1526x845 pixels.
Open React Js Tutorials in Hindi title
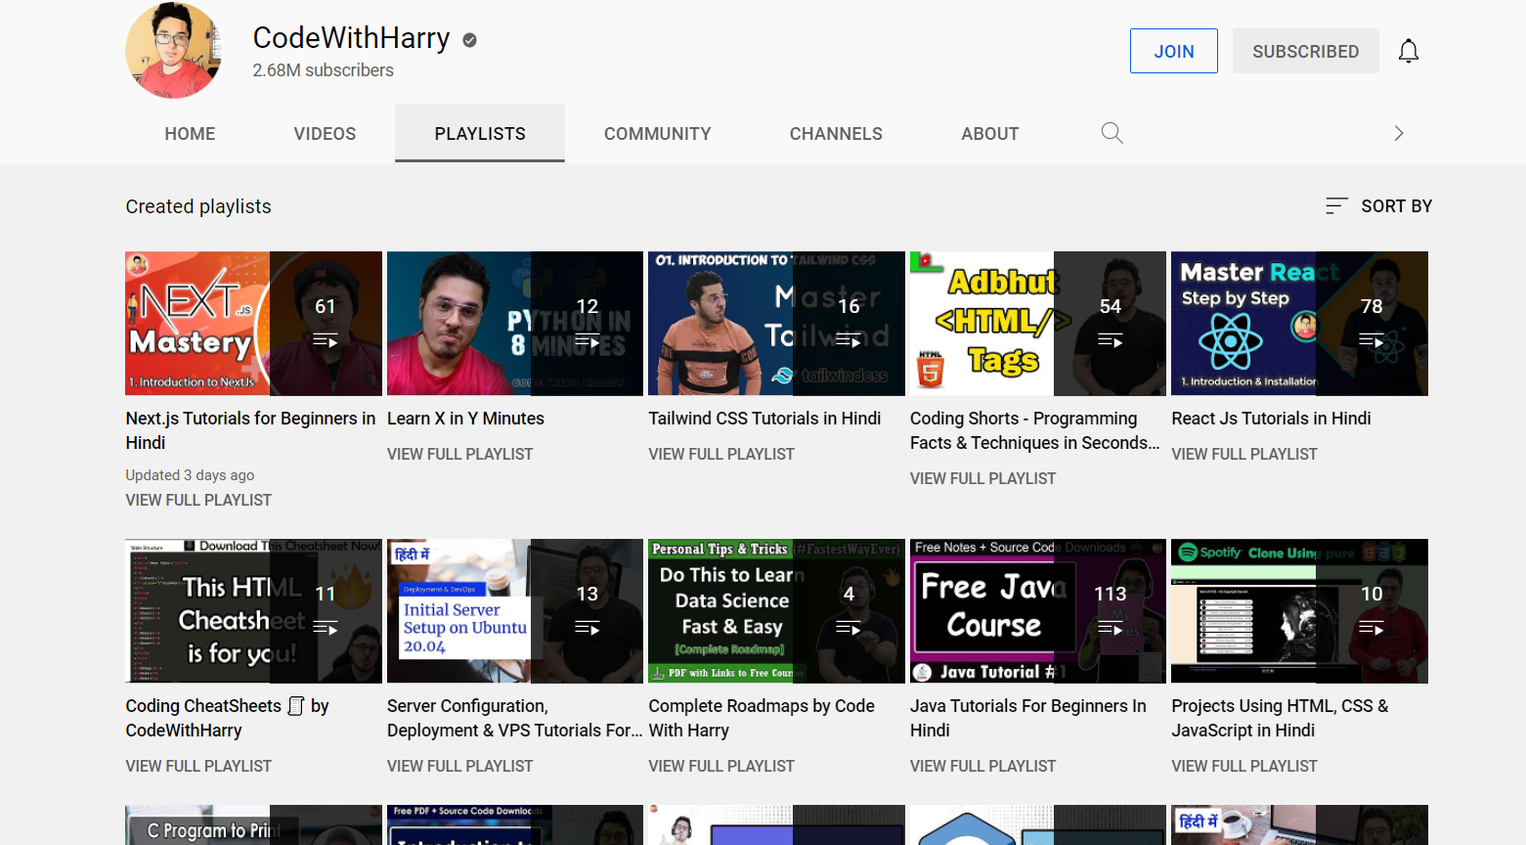tap(1271, 419)
